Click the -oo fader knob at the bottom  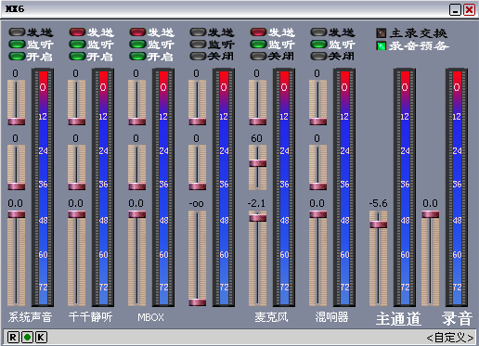[x=198, y=302]
